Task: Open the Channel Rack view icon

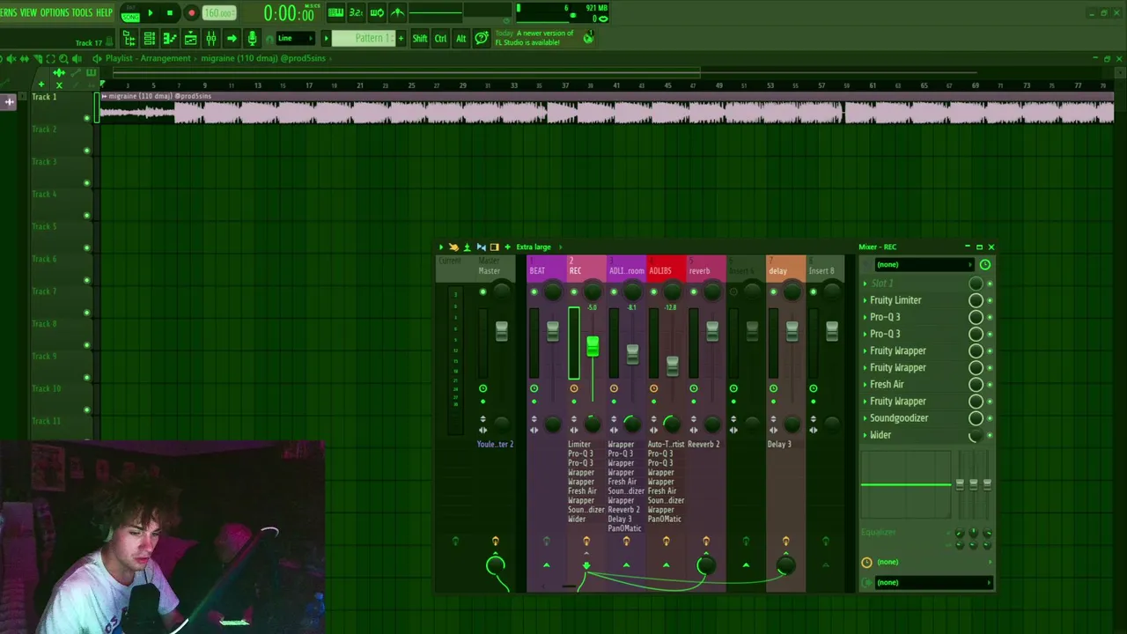Action: point(150,38)
